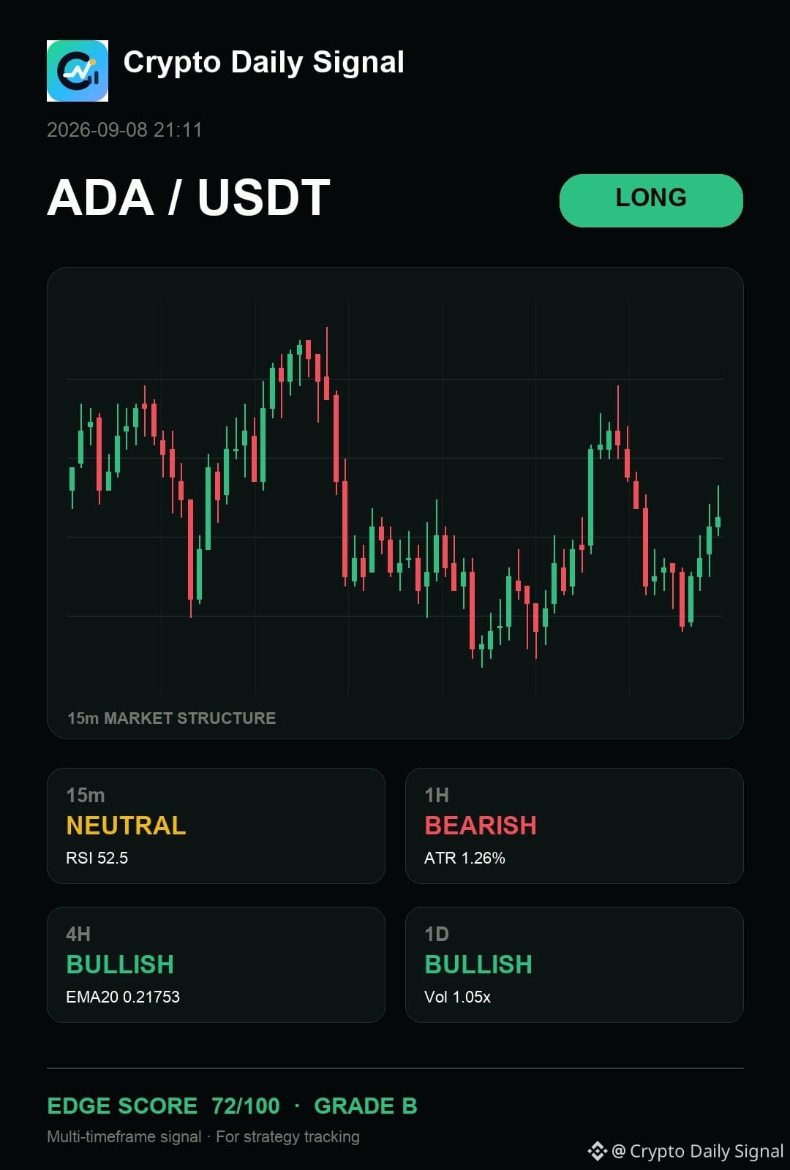Viewport: 790px width, 1170px height.
Task: Click the EMA20 0.21753 value
Action: click(x=123, y=997)
